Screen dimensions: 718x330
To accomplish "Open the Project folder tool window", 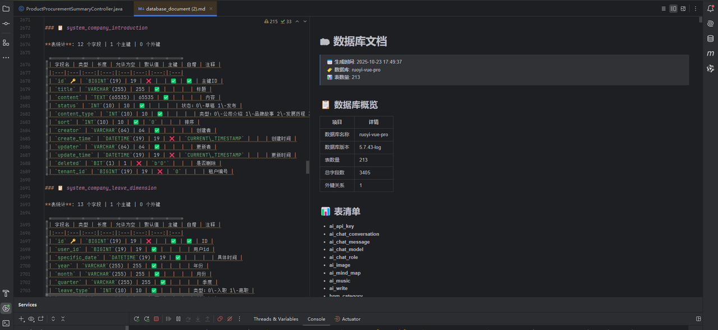I will (6, 8).
